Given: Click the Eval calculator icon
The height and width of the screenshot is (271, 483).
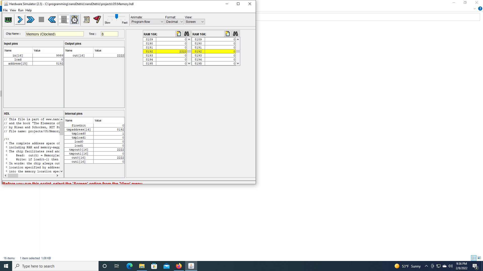Looking at the screenshot, I should [64, 20].
